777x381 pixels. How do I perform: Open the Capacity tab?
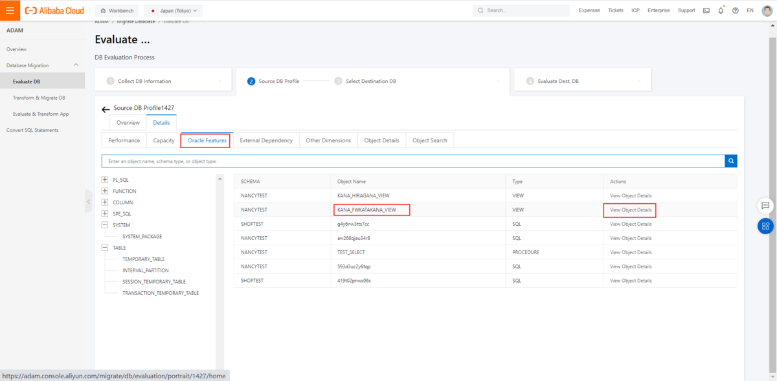[x=164, y=140]
